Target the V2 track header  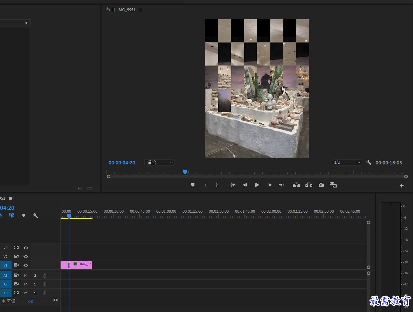[6, 256]
